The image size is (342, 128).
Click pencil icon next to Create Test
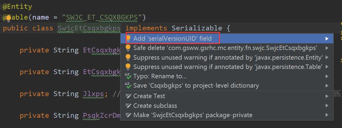click(128, 96)
